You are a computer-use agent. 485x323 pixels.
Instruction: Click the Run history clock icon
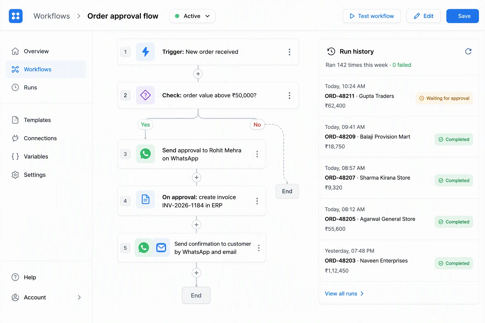click(331, 51)
